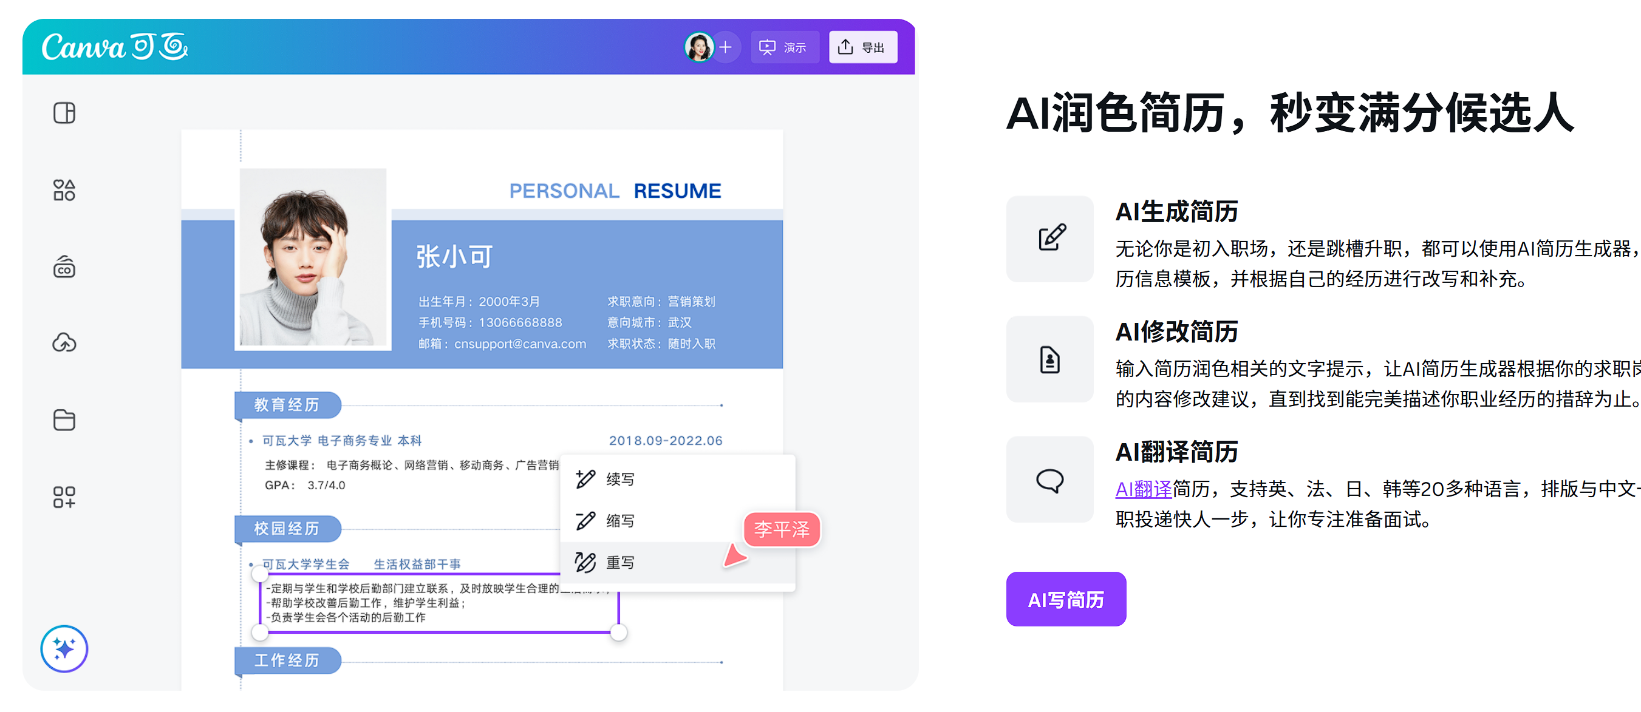Select 续写 in the AI writing menu

(618, 478)
